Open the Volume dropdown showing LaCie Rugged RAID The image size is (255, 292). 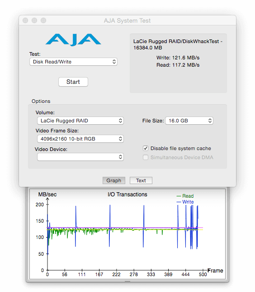80,121
